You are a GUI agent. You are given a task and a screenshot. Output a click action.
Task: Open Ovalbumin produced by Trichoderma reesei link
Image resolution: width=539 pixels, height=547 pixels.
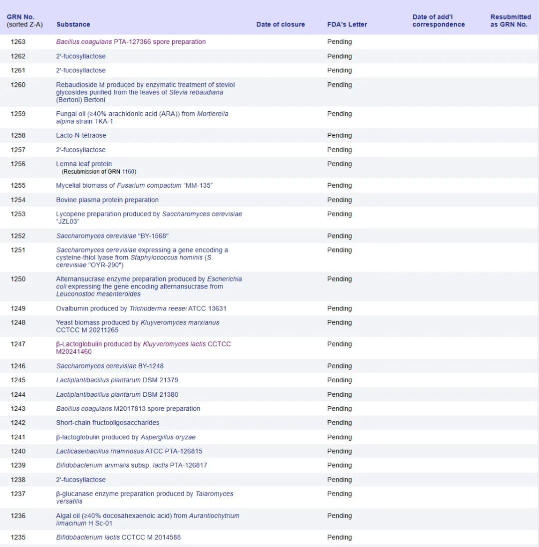point(141,308)
